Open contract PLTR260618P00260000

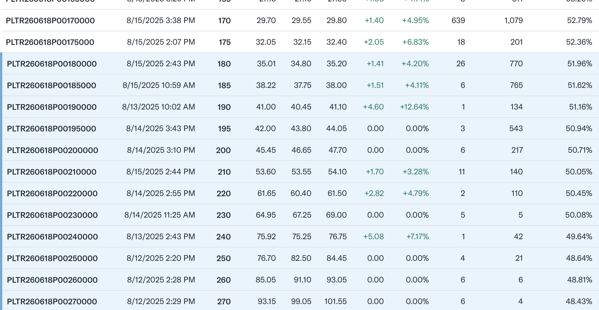pyautogui.click(x=52, y=280)
